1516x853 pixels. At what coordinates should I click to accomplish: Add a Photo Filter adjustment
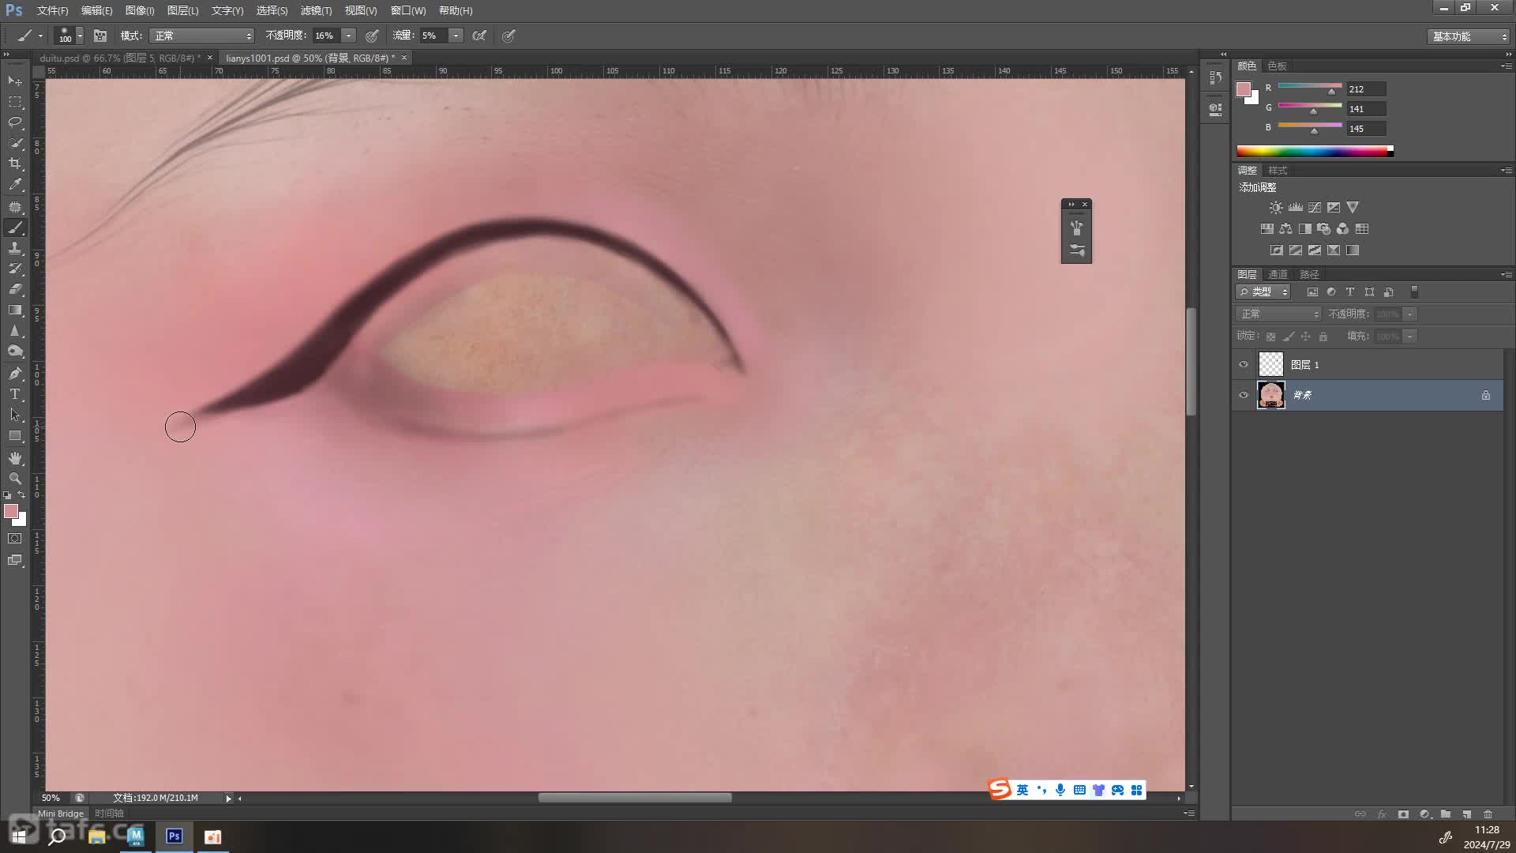[1324, 228]
